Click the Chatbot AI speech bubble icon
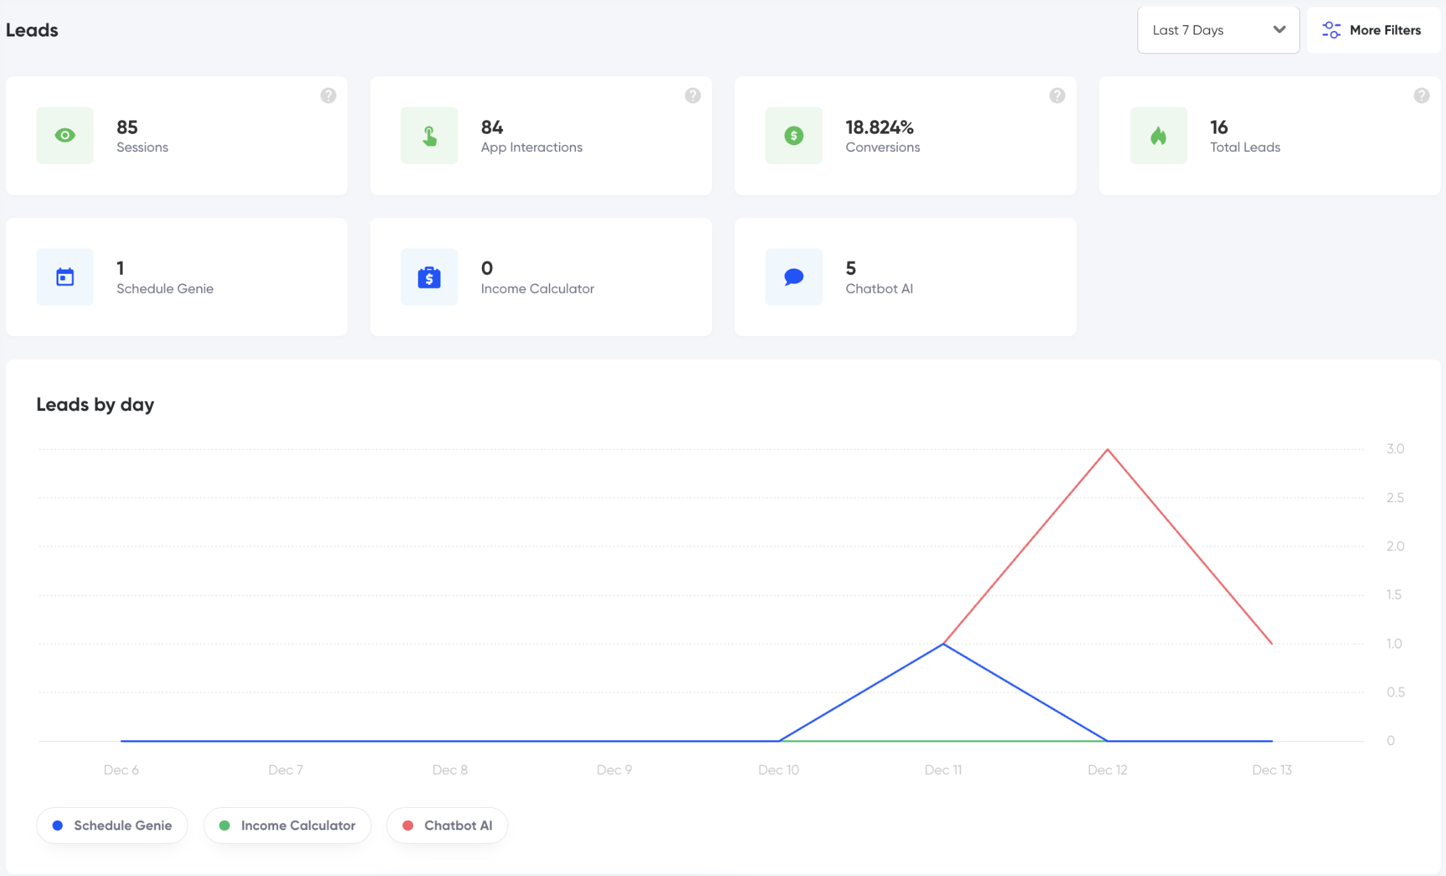 pyautogui.click(x=793, y=277)
